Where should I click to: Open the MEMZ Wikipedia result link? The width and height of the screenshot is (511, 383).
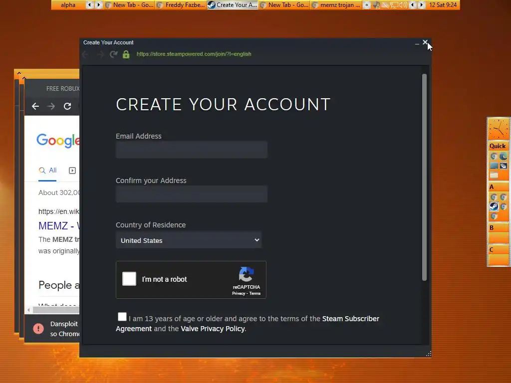59,226
